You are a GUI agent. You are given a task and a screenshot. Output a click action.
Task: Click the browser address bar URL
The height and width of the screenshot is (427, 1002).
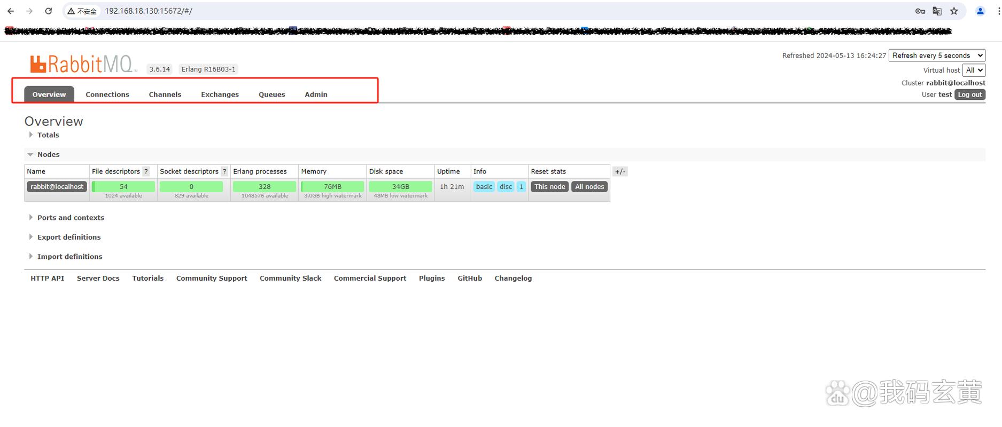pos(149,11)
